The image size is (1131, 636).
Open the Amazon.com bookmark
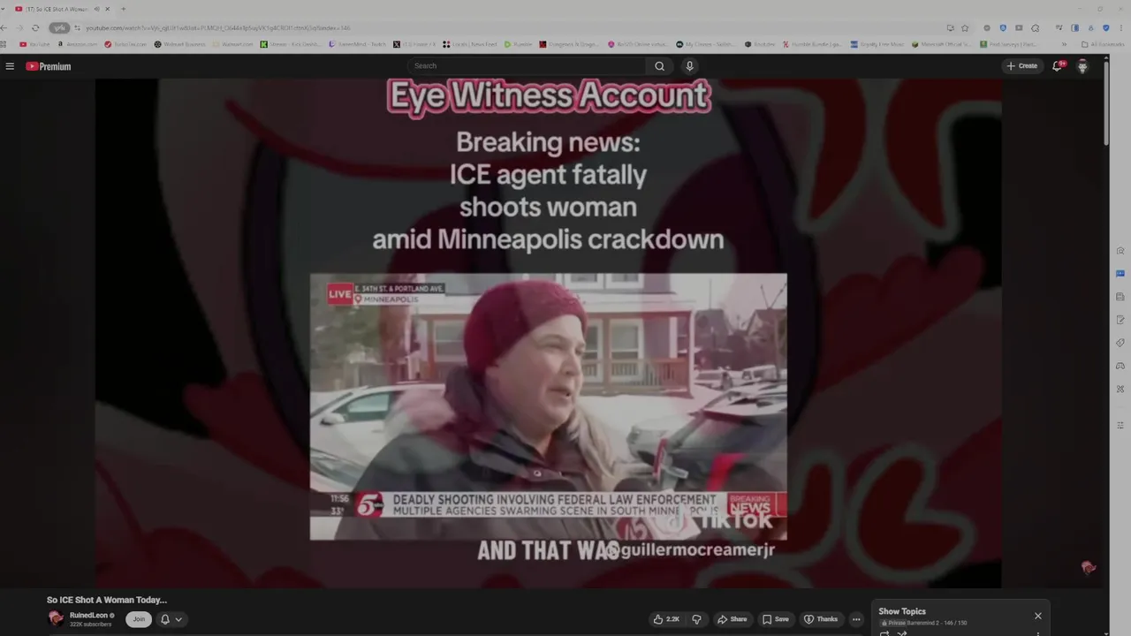tap(78, 44)
